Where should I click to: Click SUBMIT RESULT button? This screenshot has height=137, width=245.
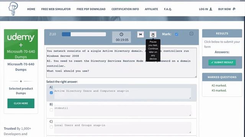pyautogui.click(x=222, y=62)
